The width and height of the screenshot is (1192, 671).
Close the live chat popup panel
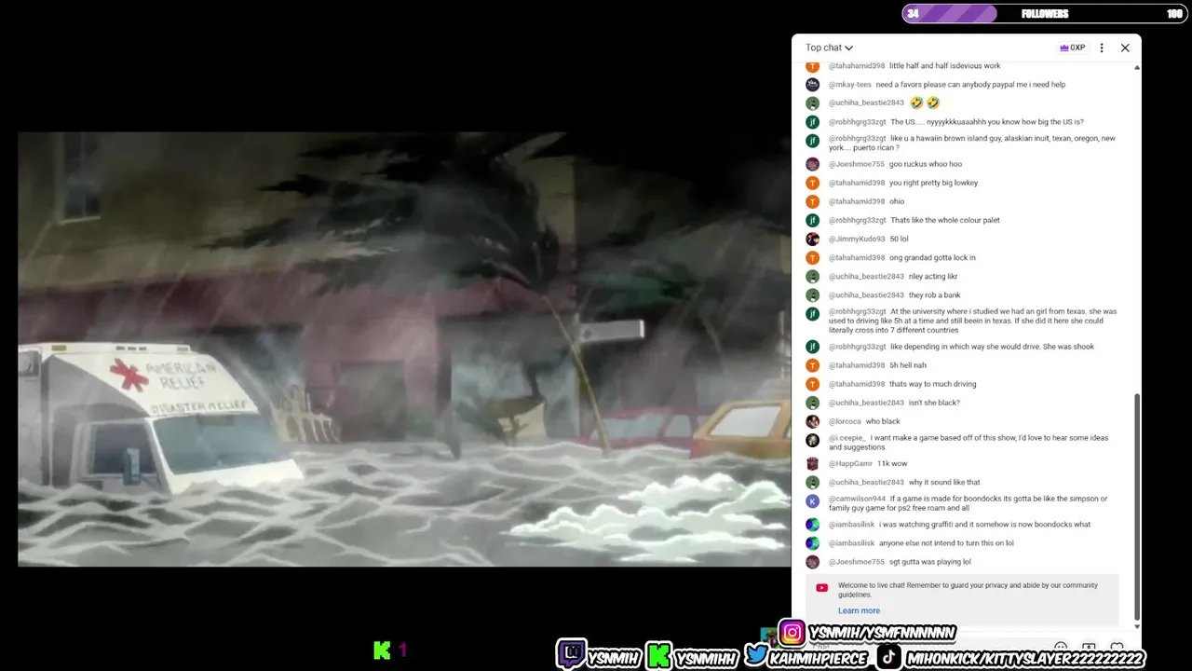point(1125,48)
